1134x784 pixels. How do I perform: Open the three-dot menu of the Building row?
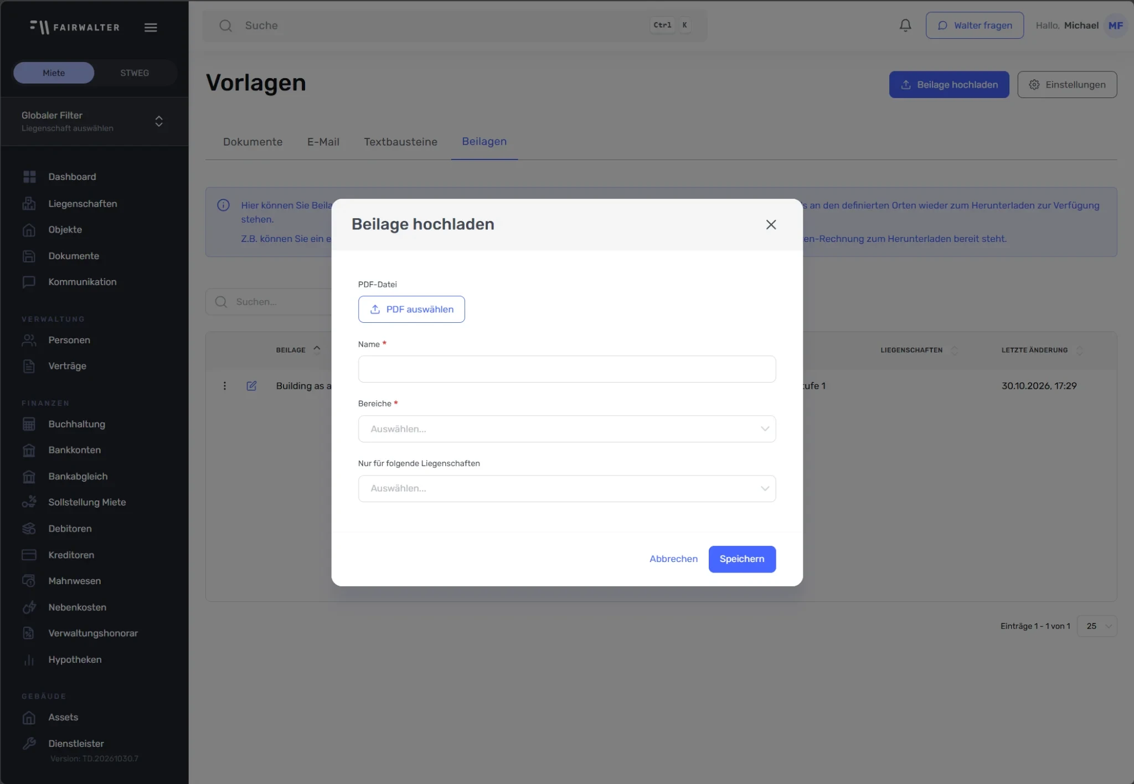click(224, 386)
